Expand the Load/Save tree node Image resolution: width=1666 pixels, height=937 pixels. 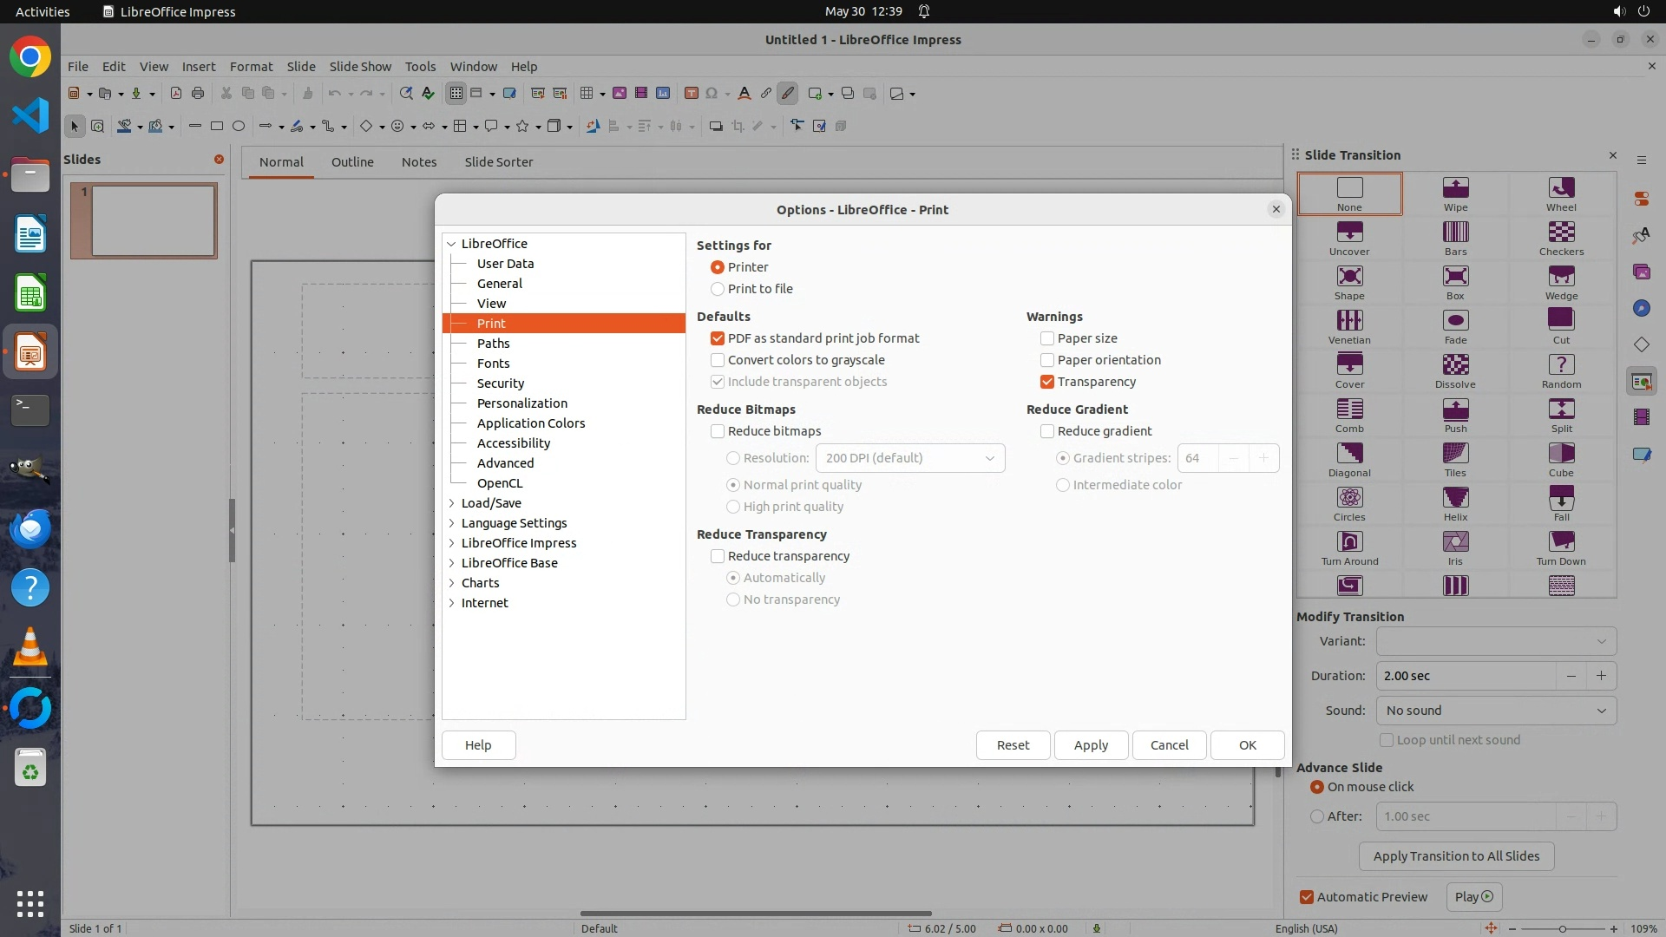pyautogui.click(x=452, y=503)
